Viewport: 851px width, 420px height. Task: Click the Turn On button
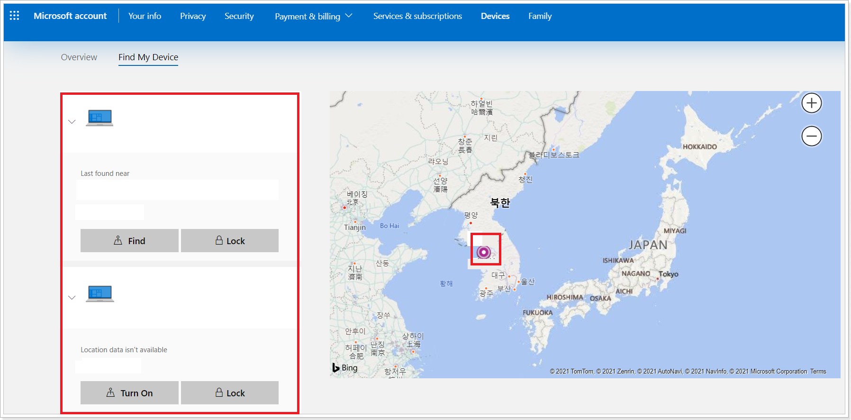coord(129,393)
